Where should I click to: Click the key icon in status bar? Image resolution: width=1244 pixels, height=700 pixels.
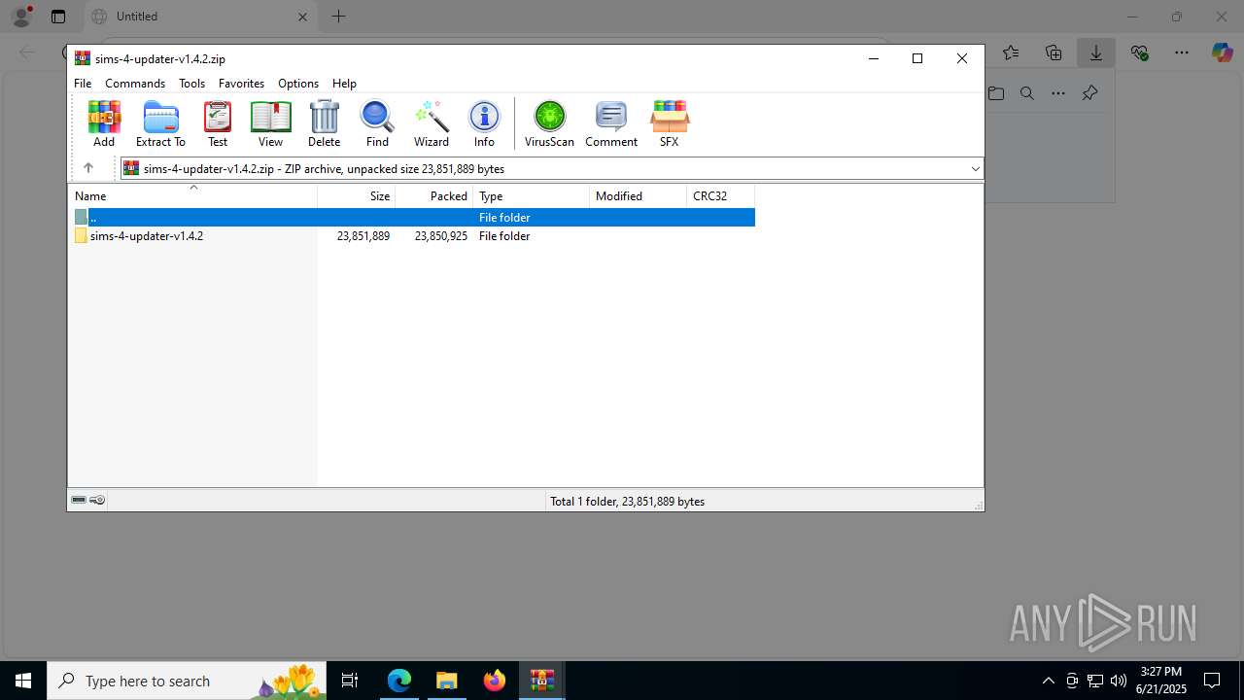click(x=97, y=500)
